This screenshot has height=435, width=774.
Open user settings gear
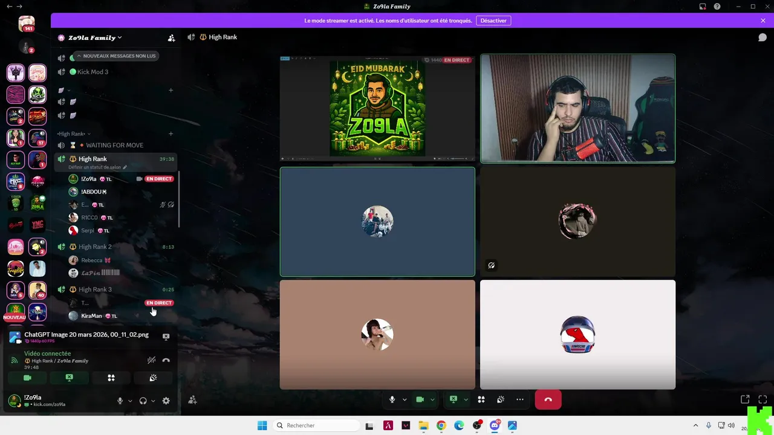pyautogui.click(x=166, y=401)
